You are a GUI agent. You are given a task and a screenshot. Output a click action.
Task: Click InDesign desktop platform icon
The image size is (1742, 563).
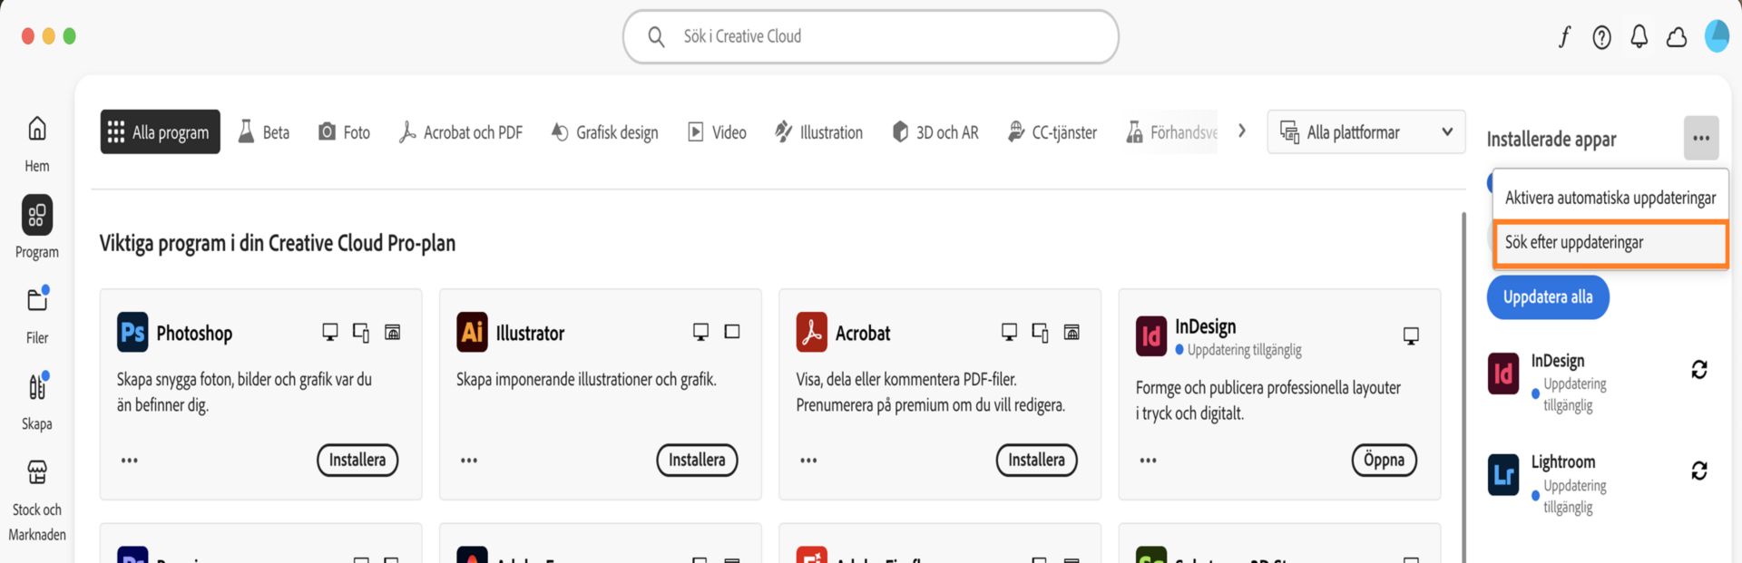[x=1411, y=336]
